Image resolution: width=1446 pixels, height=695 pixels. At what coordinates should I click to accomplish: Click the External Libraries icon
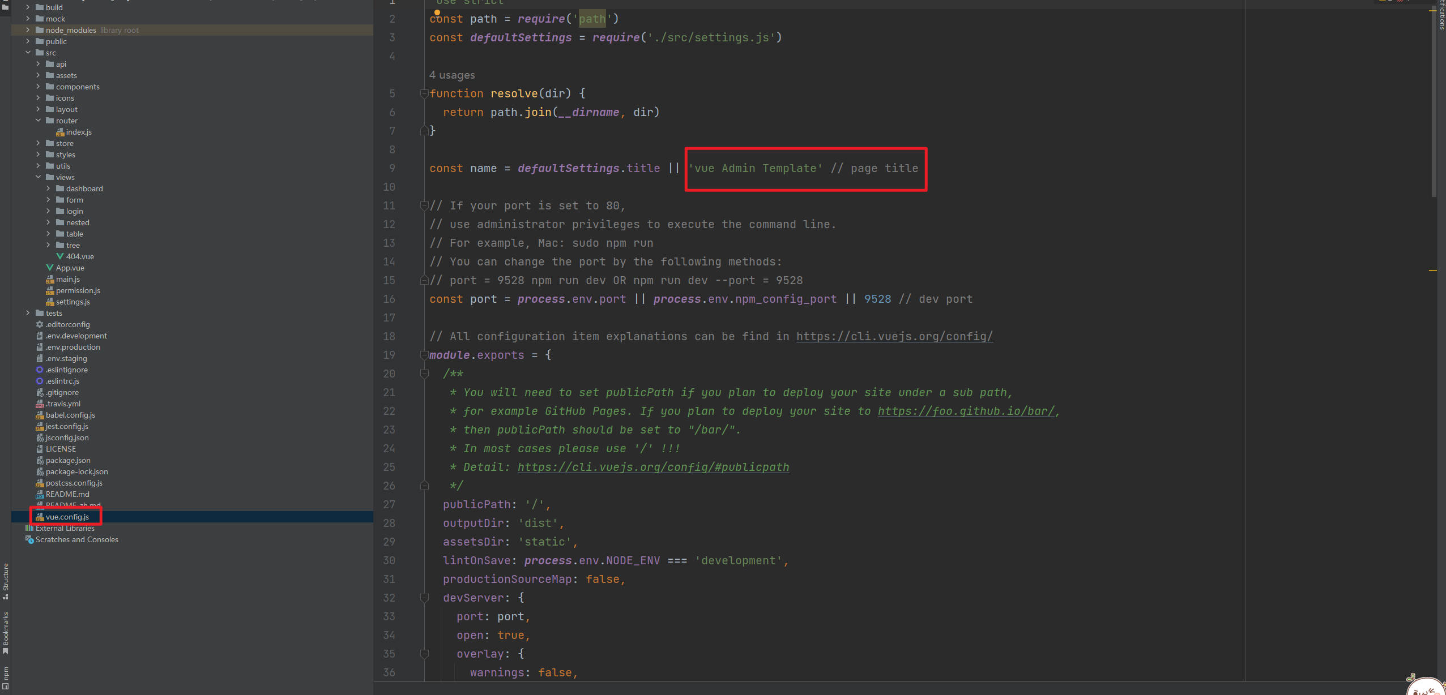(29, 528)
